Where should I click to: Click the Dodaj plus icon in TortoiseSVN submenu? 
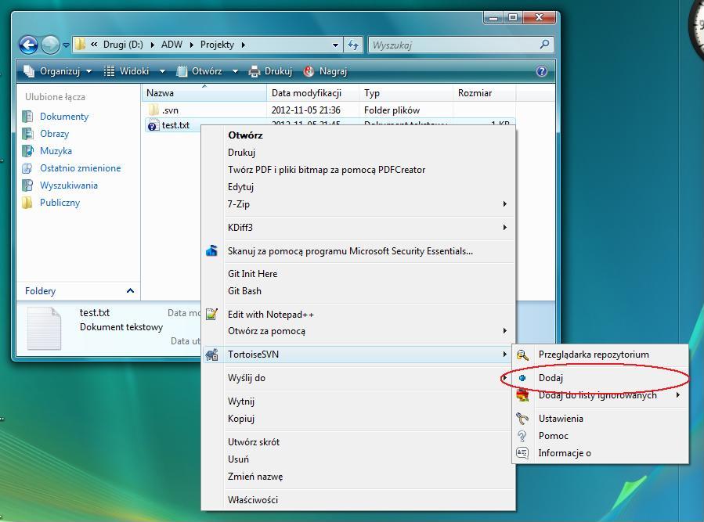tap(522, 378)
